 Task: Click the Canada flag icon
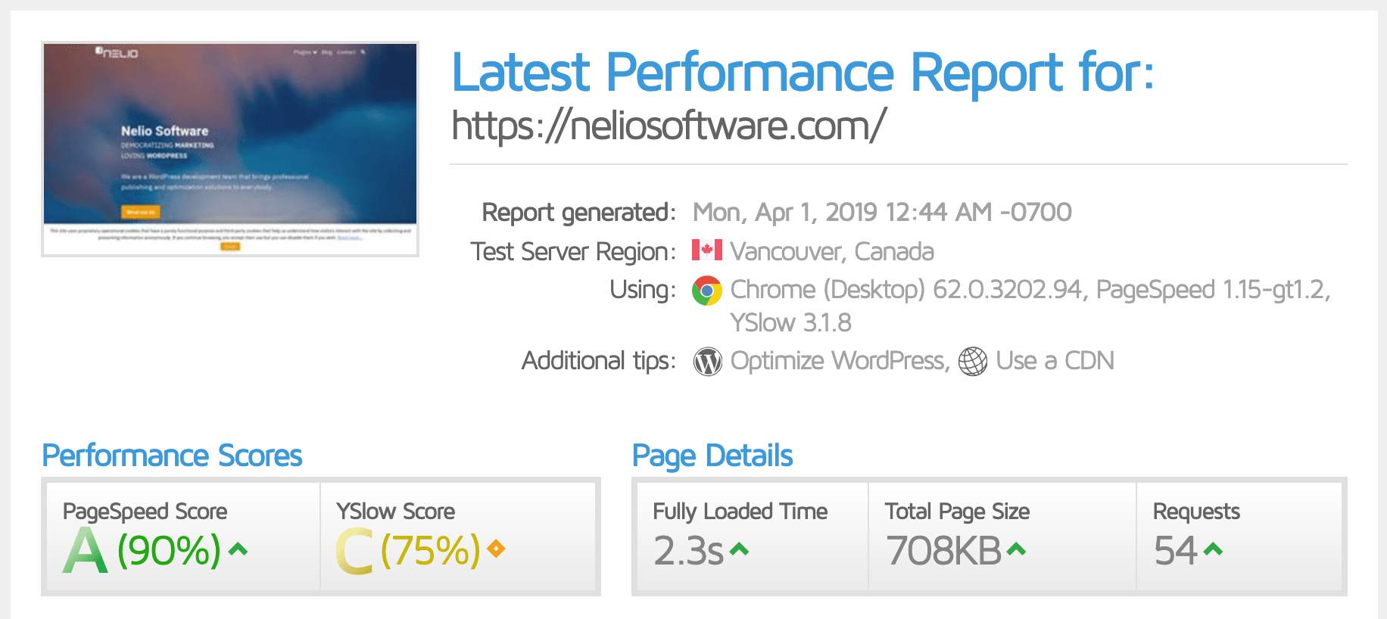pos(707,250)
